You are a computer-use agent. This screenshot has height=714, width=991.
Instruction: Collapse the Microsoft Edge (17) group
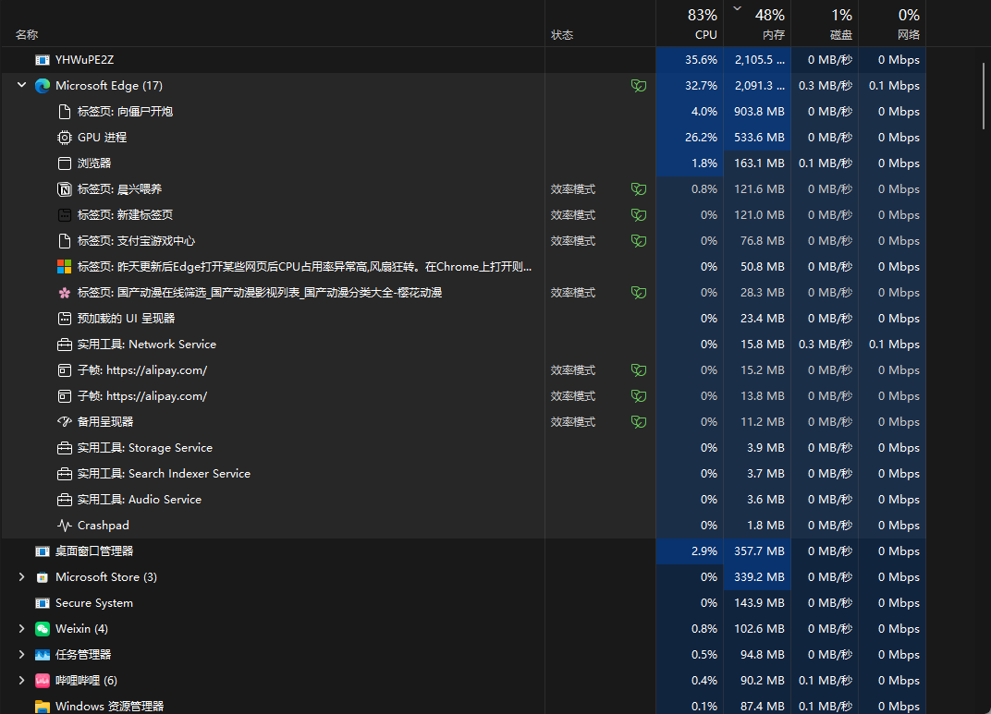pyautogui.click(x=21, y=85)
